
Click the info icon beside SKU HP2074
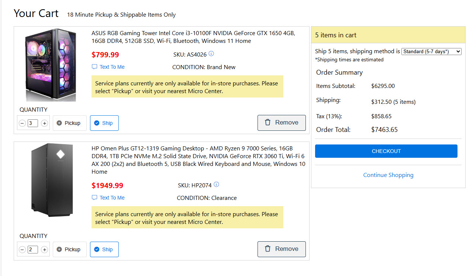[x=216, y=185]
